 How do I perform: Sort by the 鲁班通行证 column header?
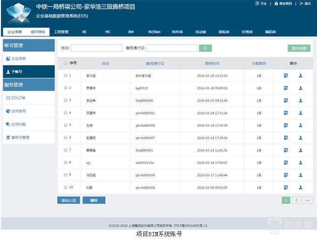click(155, 63)
